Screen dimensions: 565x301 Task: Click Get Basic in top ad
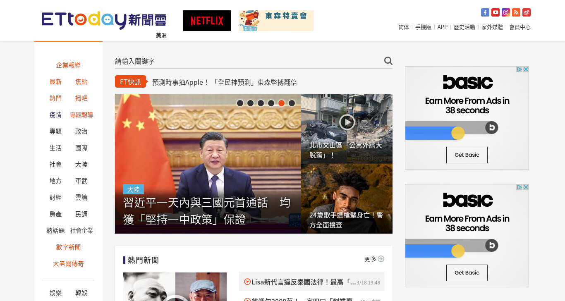[467, 155]
